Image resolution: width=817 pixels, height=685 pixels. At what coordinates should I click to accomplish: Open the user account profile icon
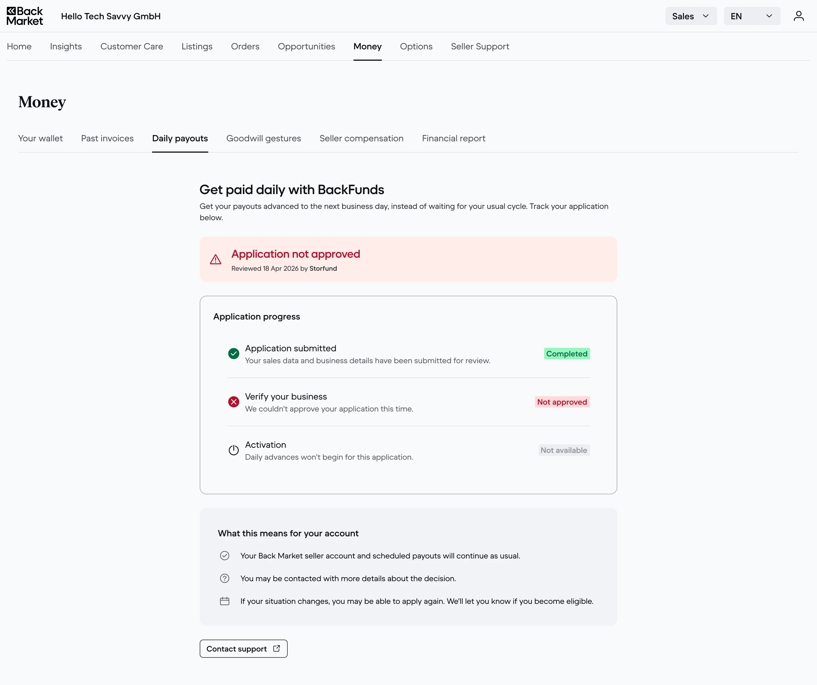[799, 16]
